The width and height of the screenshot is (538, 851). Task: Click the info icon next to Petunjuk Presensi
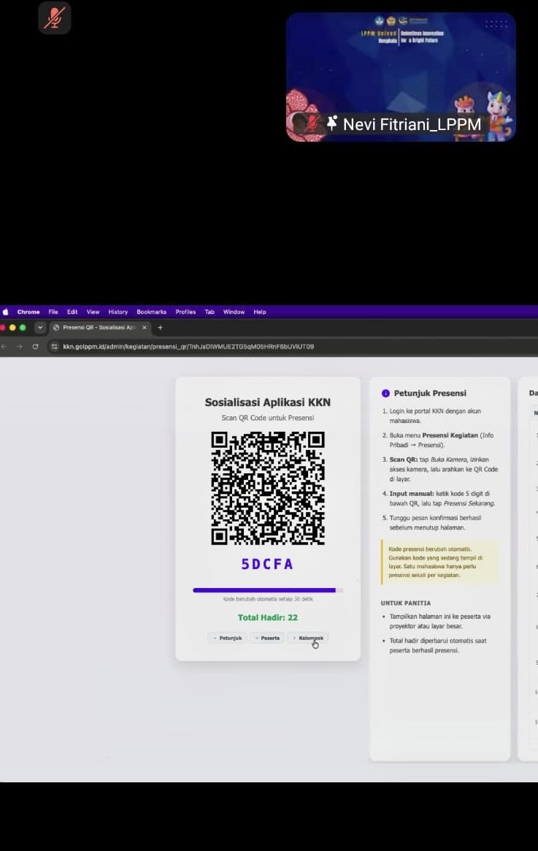[x=385, y=394]
